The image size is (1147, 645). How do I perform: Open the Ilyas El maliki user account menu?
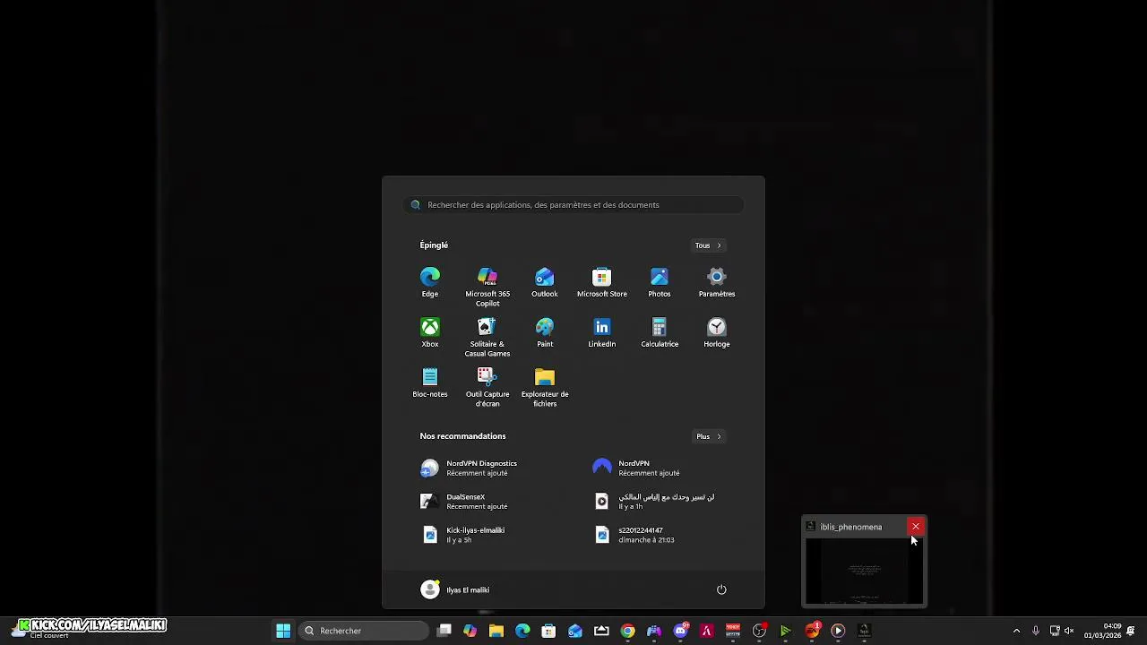[455, 589]
